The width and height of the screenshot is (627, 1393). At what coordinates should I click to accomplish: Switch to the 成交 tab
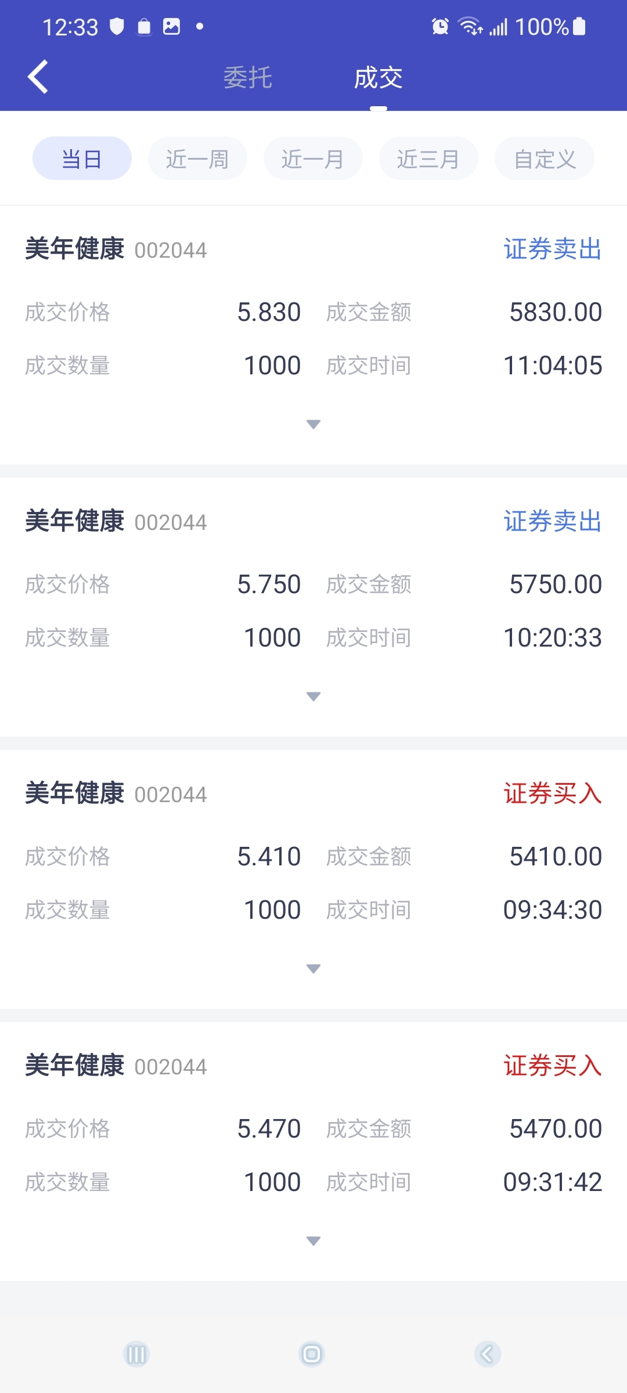[379, 78]
